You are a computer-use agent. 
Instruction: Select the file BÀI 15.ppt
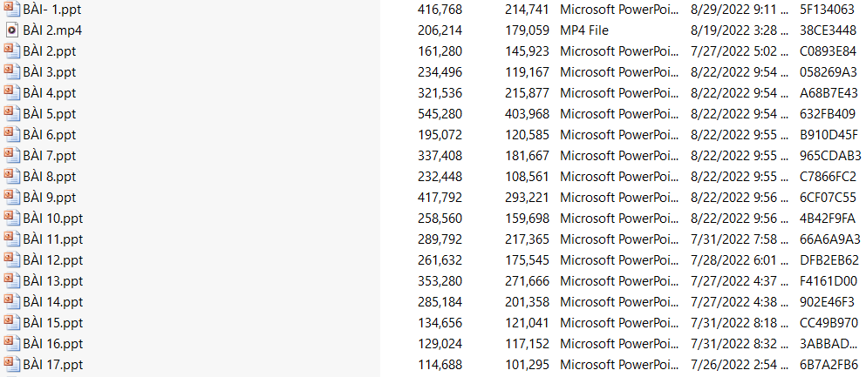tap(53, 322)
